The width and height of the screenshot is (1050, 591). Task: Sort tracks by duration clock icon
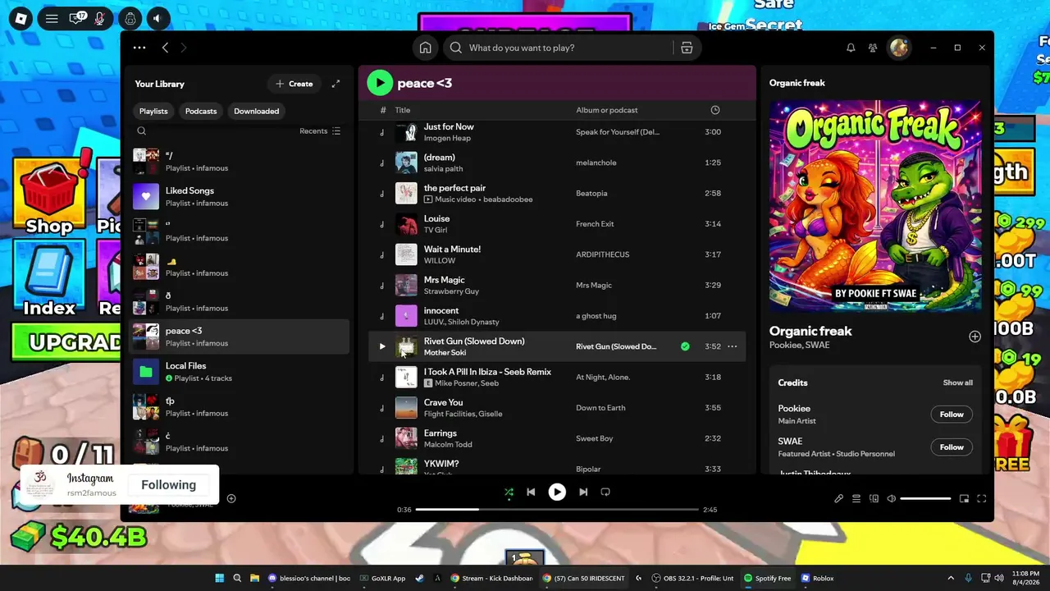(x=714, y=110)
